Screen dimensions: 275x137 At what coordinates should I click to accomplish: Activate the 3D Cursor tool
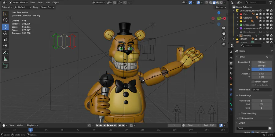[x=5, y=20]
